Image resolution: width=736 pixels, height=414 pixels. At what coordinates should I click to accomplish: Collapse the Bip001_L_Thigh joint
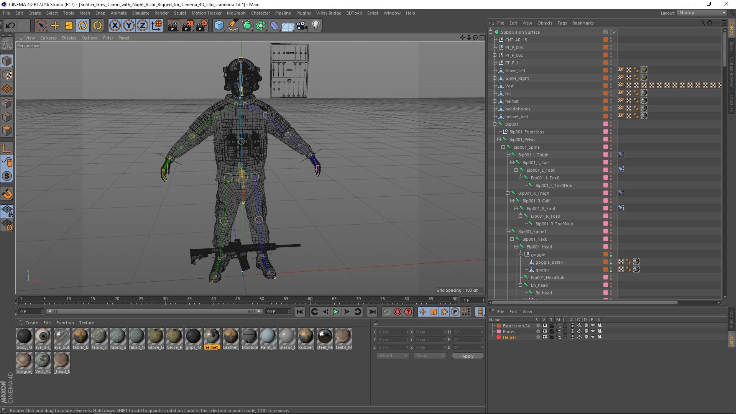click(508, 155)
